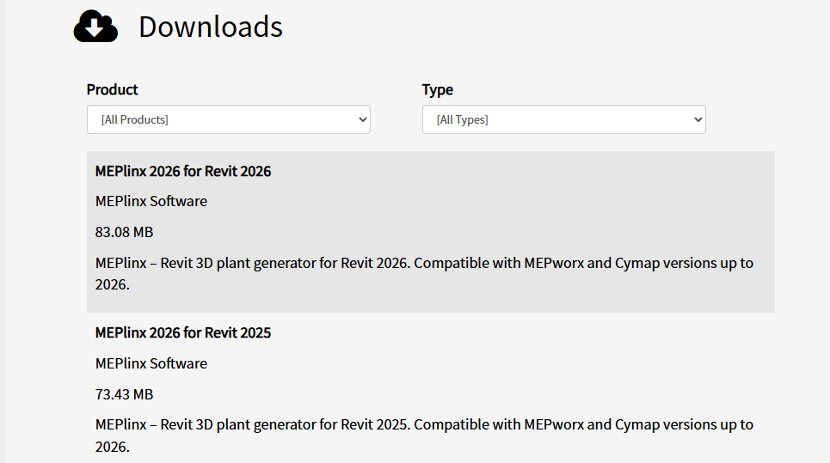Open MEPlinx 2026 for Revit 2026 download
The image size is (830, 463).
[x=183, y=171]
